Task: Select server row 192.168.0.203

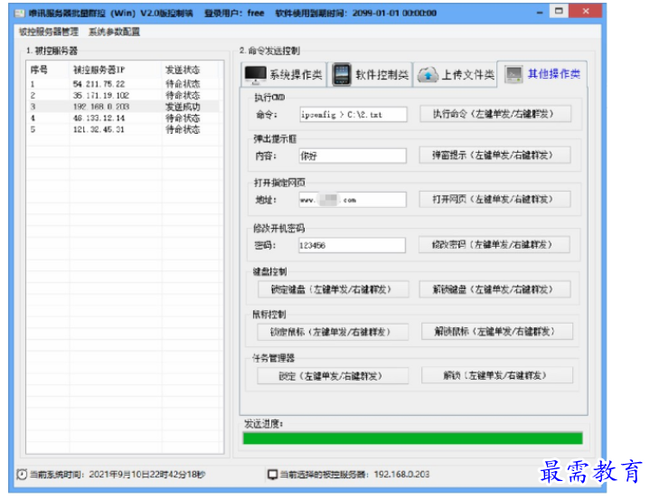Action: pyautogui.click(x=124, y=107)
